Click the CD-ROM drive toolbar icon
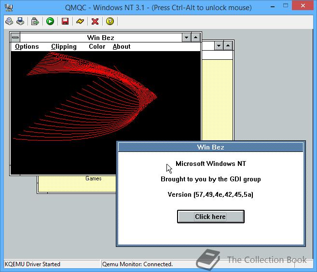 coord(9,21)
